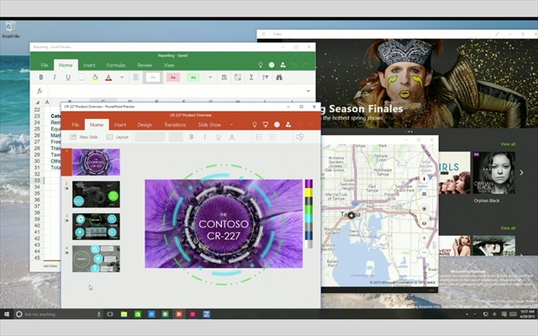Open Formulas tab in Excel
Screen dimensions: 538x336
pyautogui.click(x=116, y=66)
